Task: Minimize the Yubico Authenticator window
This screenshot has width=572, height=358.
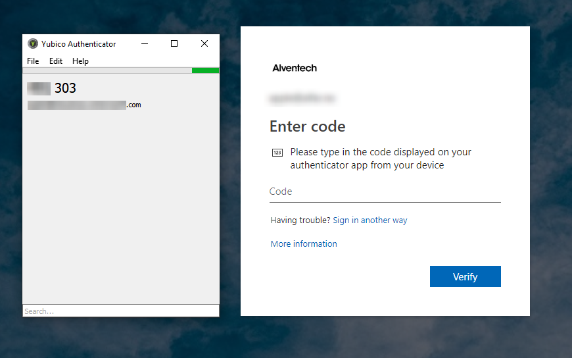Action: [144, 44]
